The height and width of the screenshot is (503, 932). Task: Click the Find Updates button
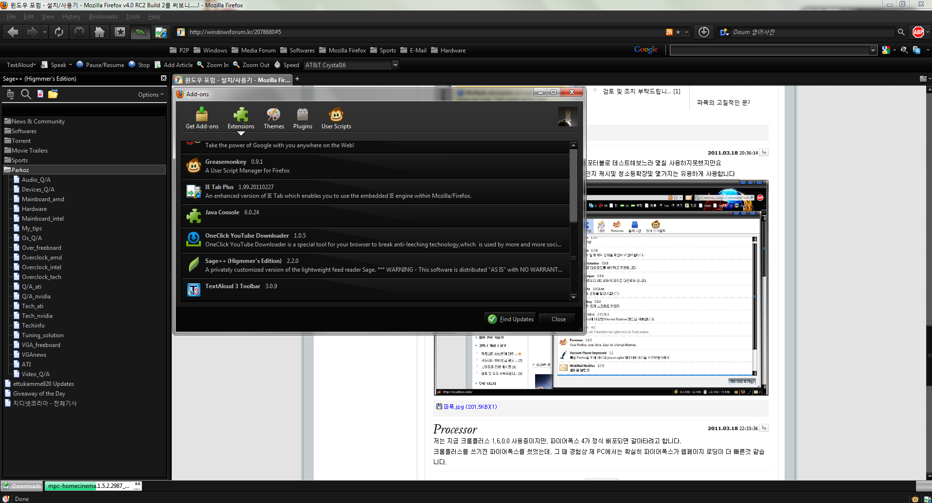point(511,319)
